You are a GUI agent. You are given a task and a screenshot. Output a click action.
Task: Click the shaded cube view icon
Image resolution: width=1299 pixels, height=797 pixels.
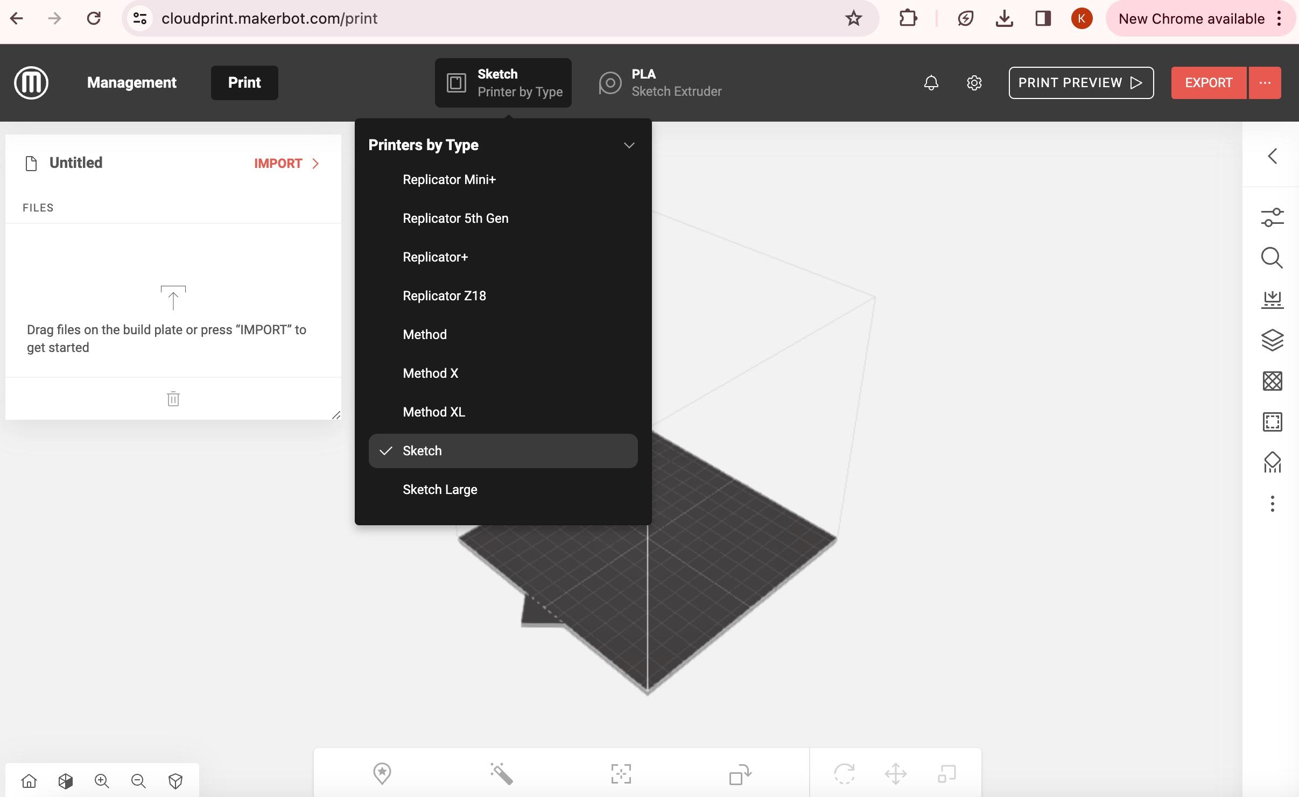tap(66, 781)
